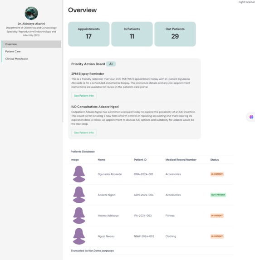Click the Priority Action Board title
The height and width of the screenshot is (260, 255).
point(88,64)
